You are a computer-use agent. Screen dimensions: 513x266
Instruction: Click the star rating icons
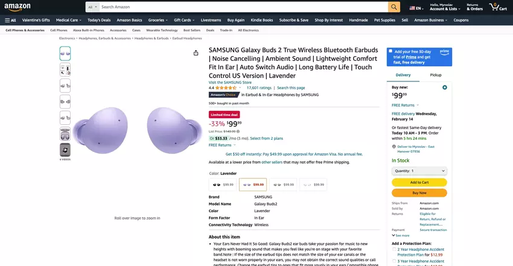pos(226,88)
